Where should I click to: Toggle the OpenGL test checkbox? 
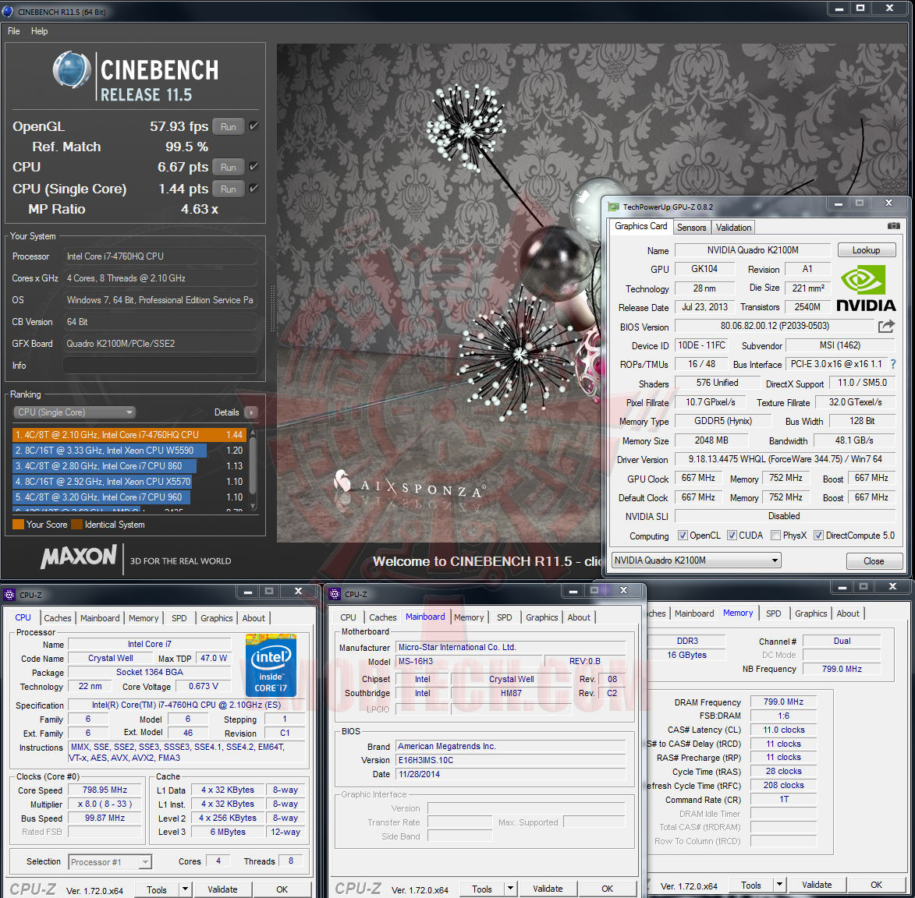click(x=254, y=126)
